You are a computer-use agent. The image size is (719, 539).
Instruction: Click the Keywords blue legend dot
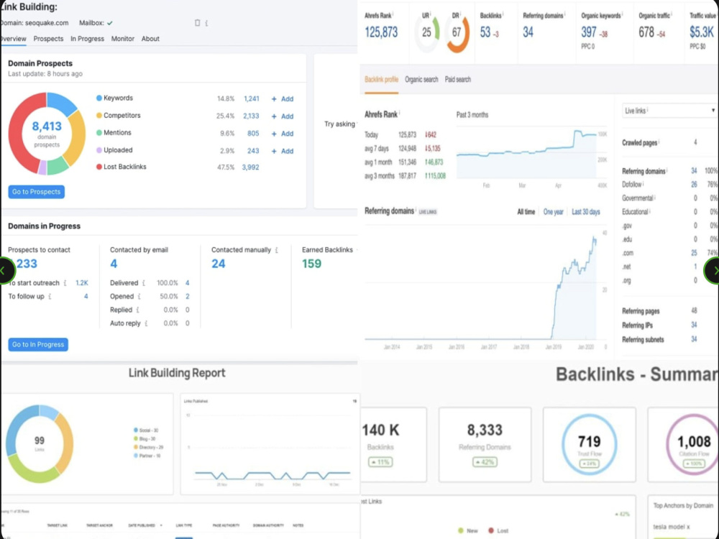[x=99, y=98]
